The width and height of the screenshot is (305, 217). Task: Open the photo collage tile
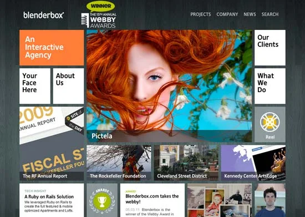coord(220,200)
